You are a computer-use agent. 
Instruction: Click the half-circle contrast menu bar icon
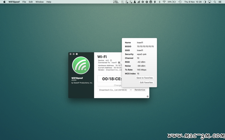tap(205, 2)
